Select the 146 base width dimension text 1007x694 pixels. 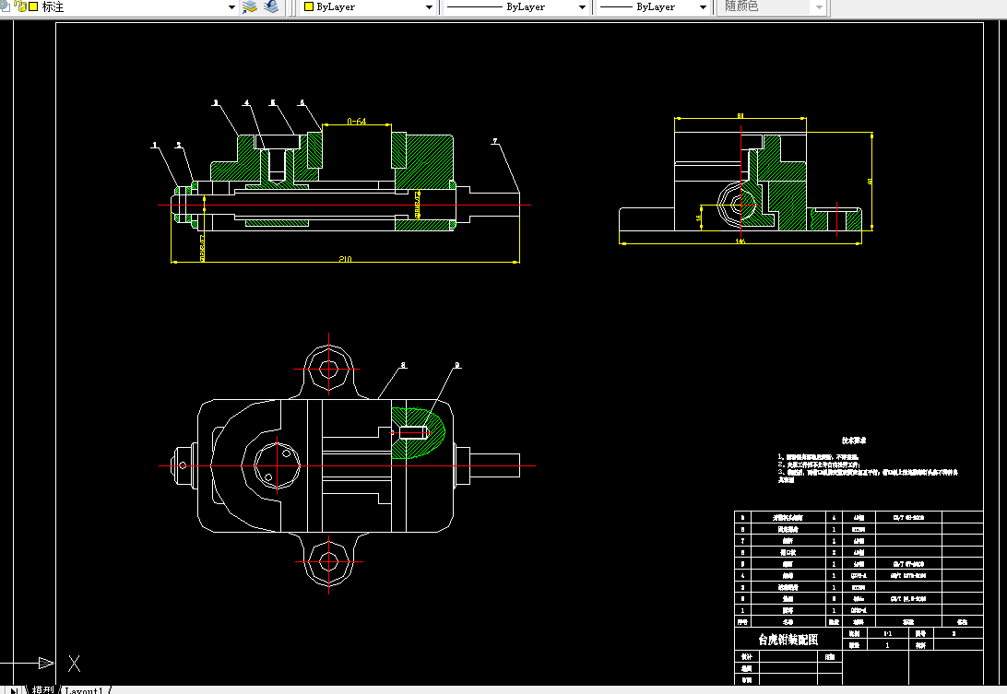[740, 241]
